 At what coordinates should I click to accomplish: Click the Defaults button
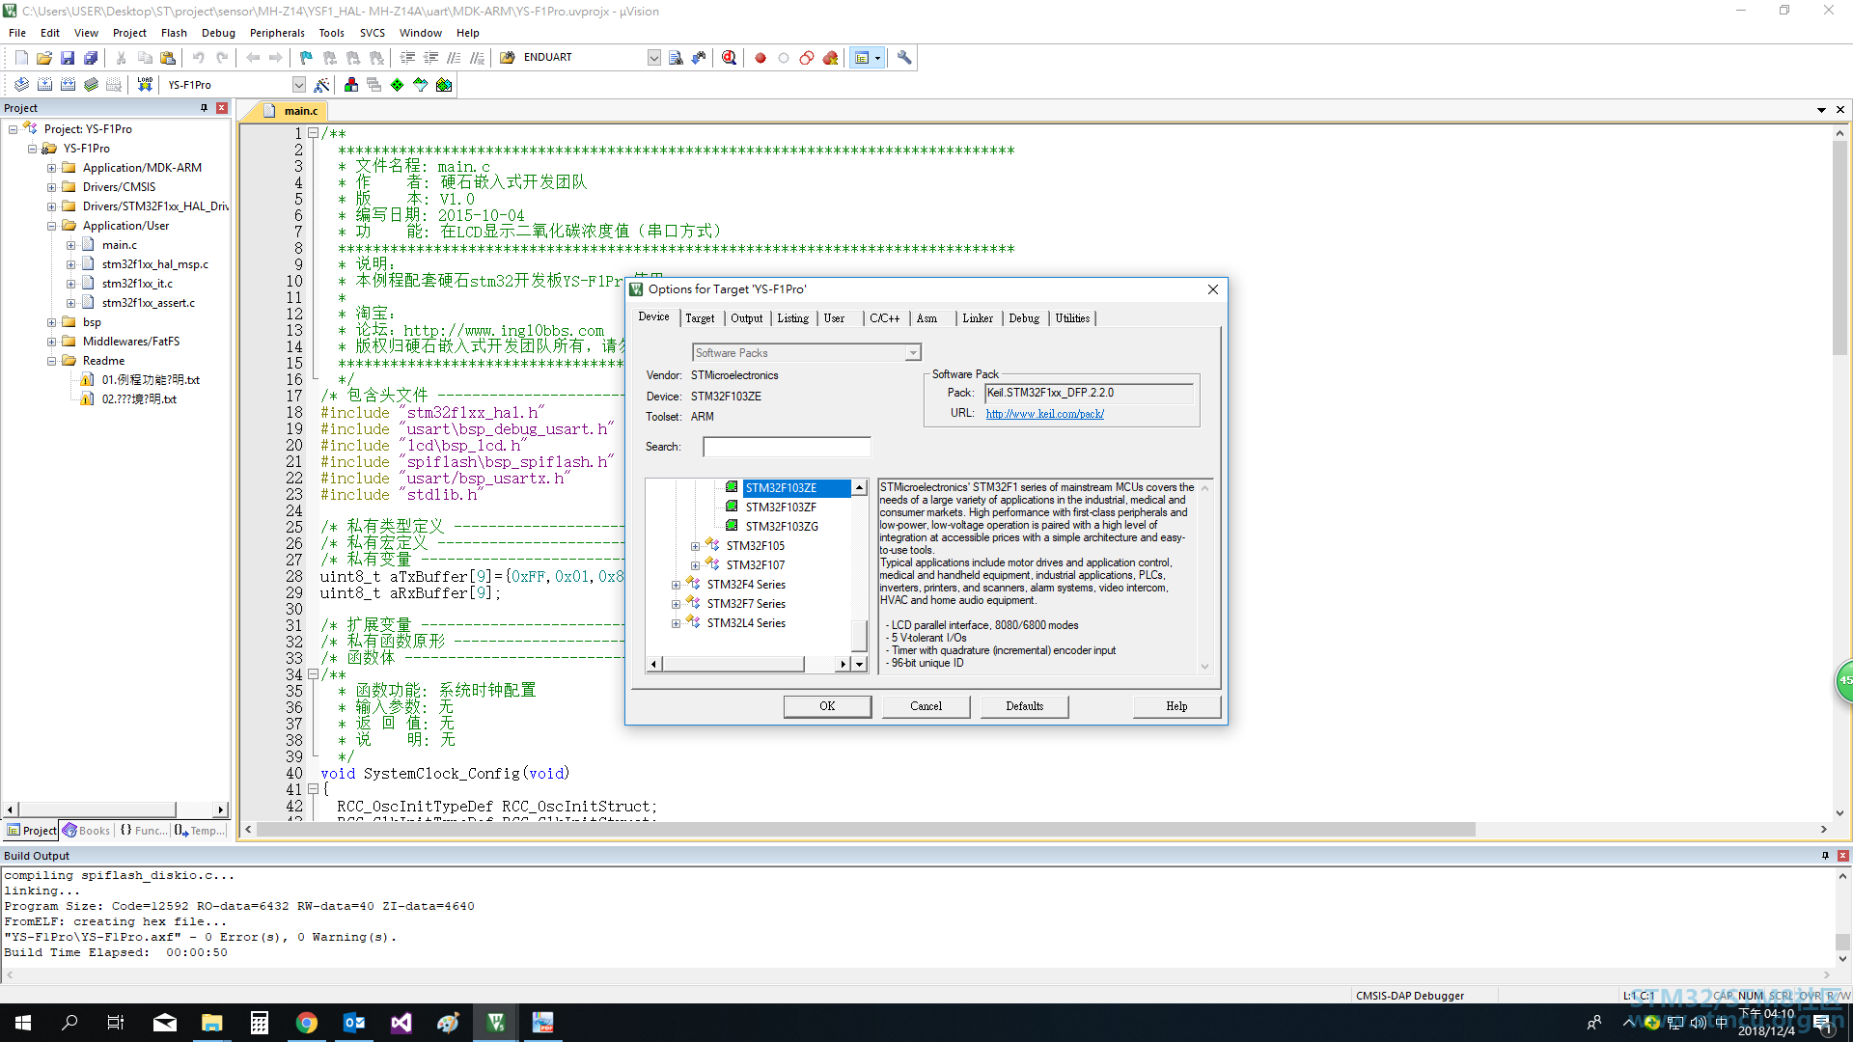[1024, 706]
